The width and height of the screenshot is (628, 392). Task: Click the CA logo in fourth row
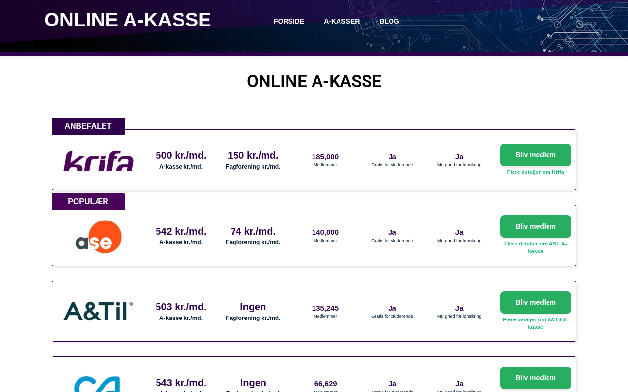(x=97, y=384)
